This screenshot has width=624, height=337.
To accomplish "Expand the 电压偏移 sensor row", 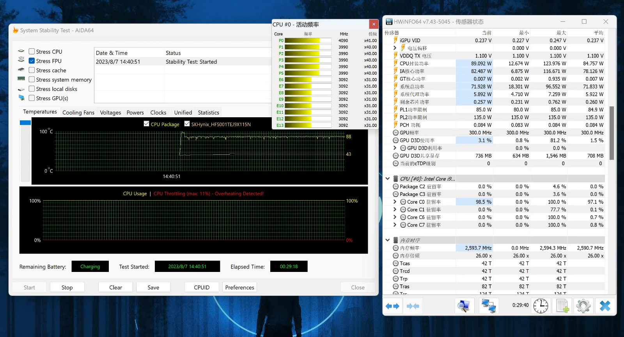I will click(x=395, y=48).
